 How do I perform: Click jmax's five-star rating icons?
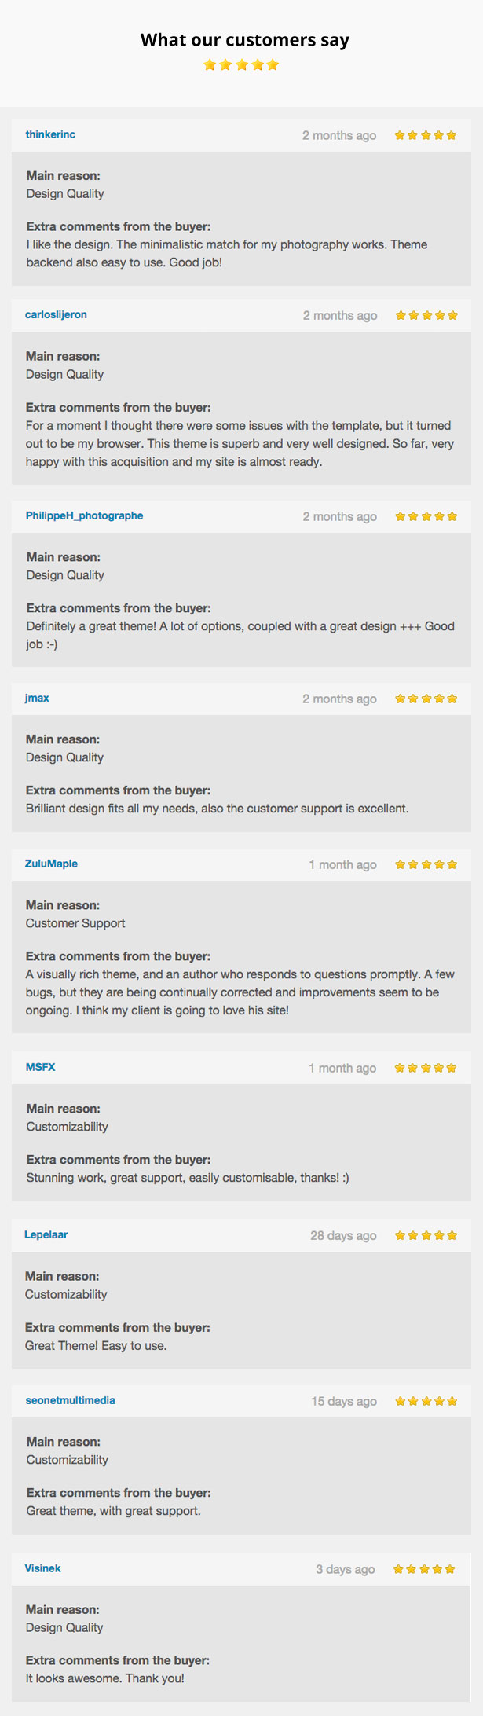pos(426,698)
